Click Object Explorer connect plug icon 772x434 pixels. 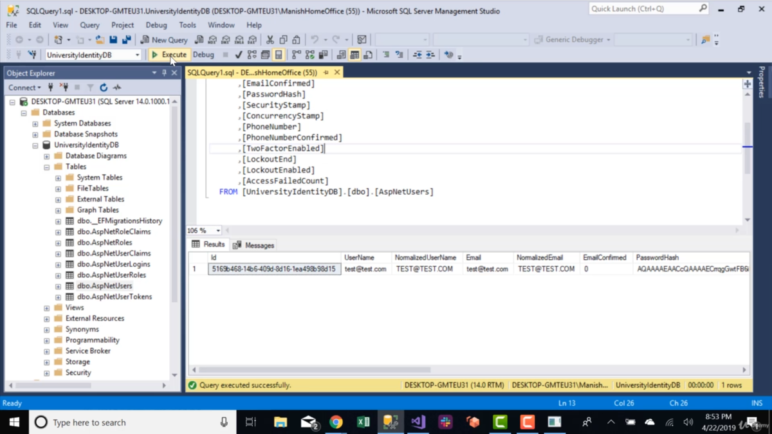coord(51,87)
